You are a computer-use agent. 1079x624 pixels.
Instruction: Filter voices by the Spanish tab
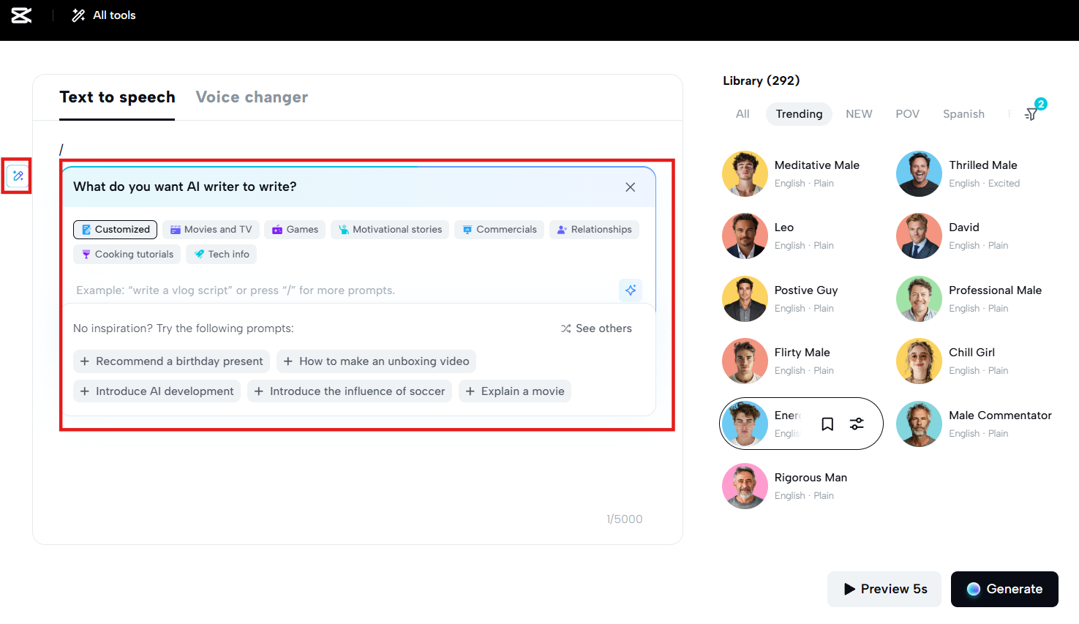click(963, 114)
